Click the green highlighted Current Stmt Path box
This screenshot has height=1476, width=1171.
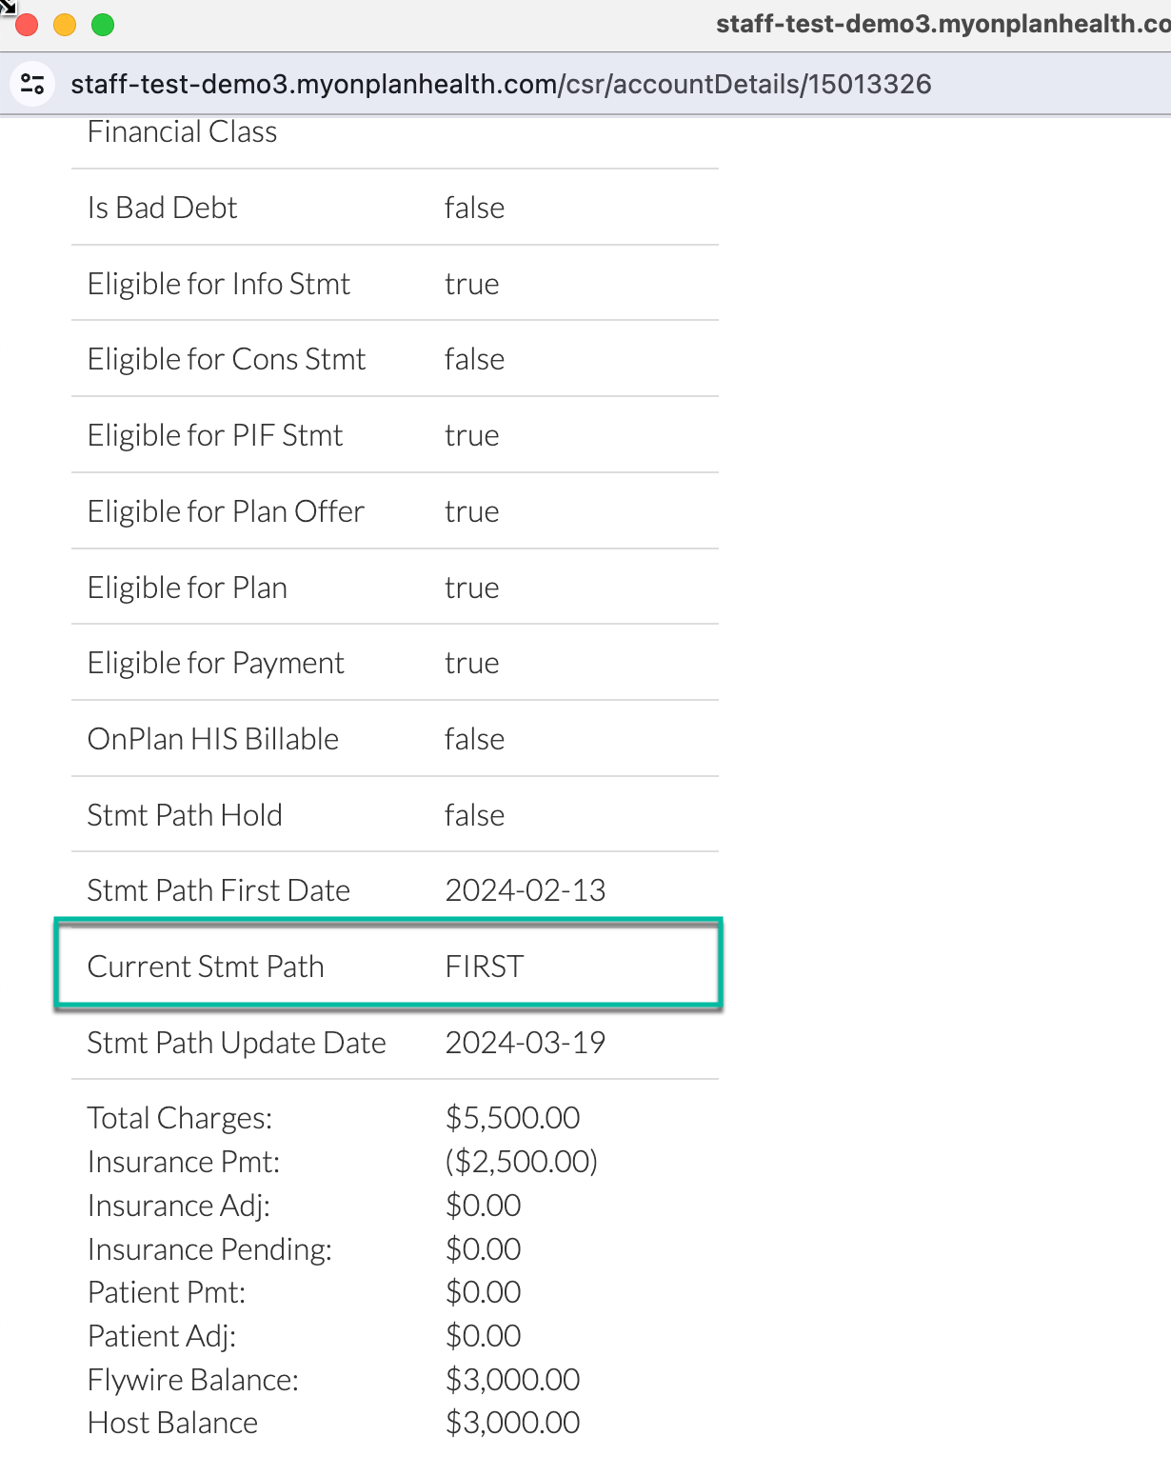point(388,964)
